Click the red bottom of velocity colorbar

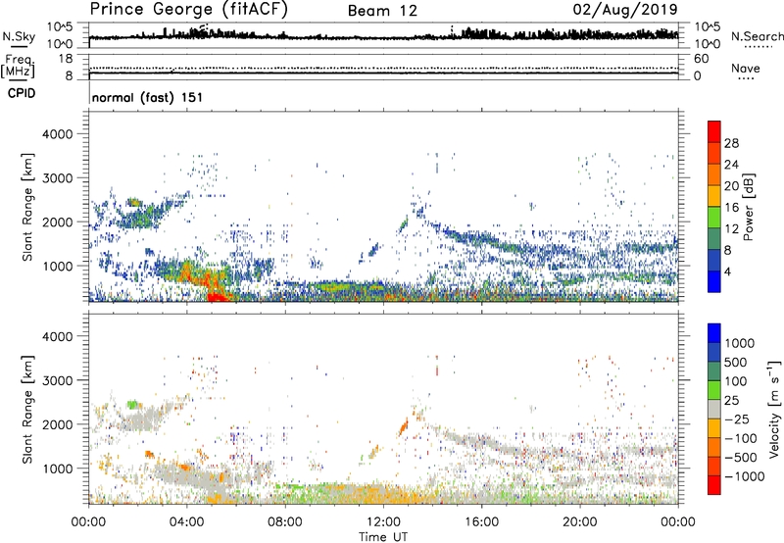[x=714, y=485]
